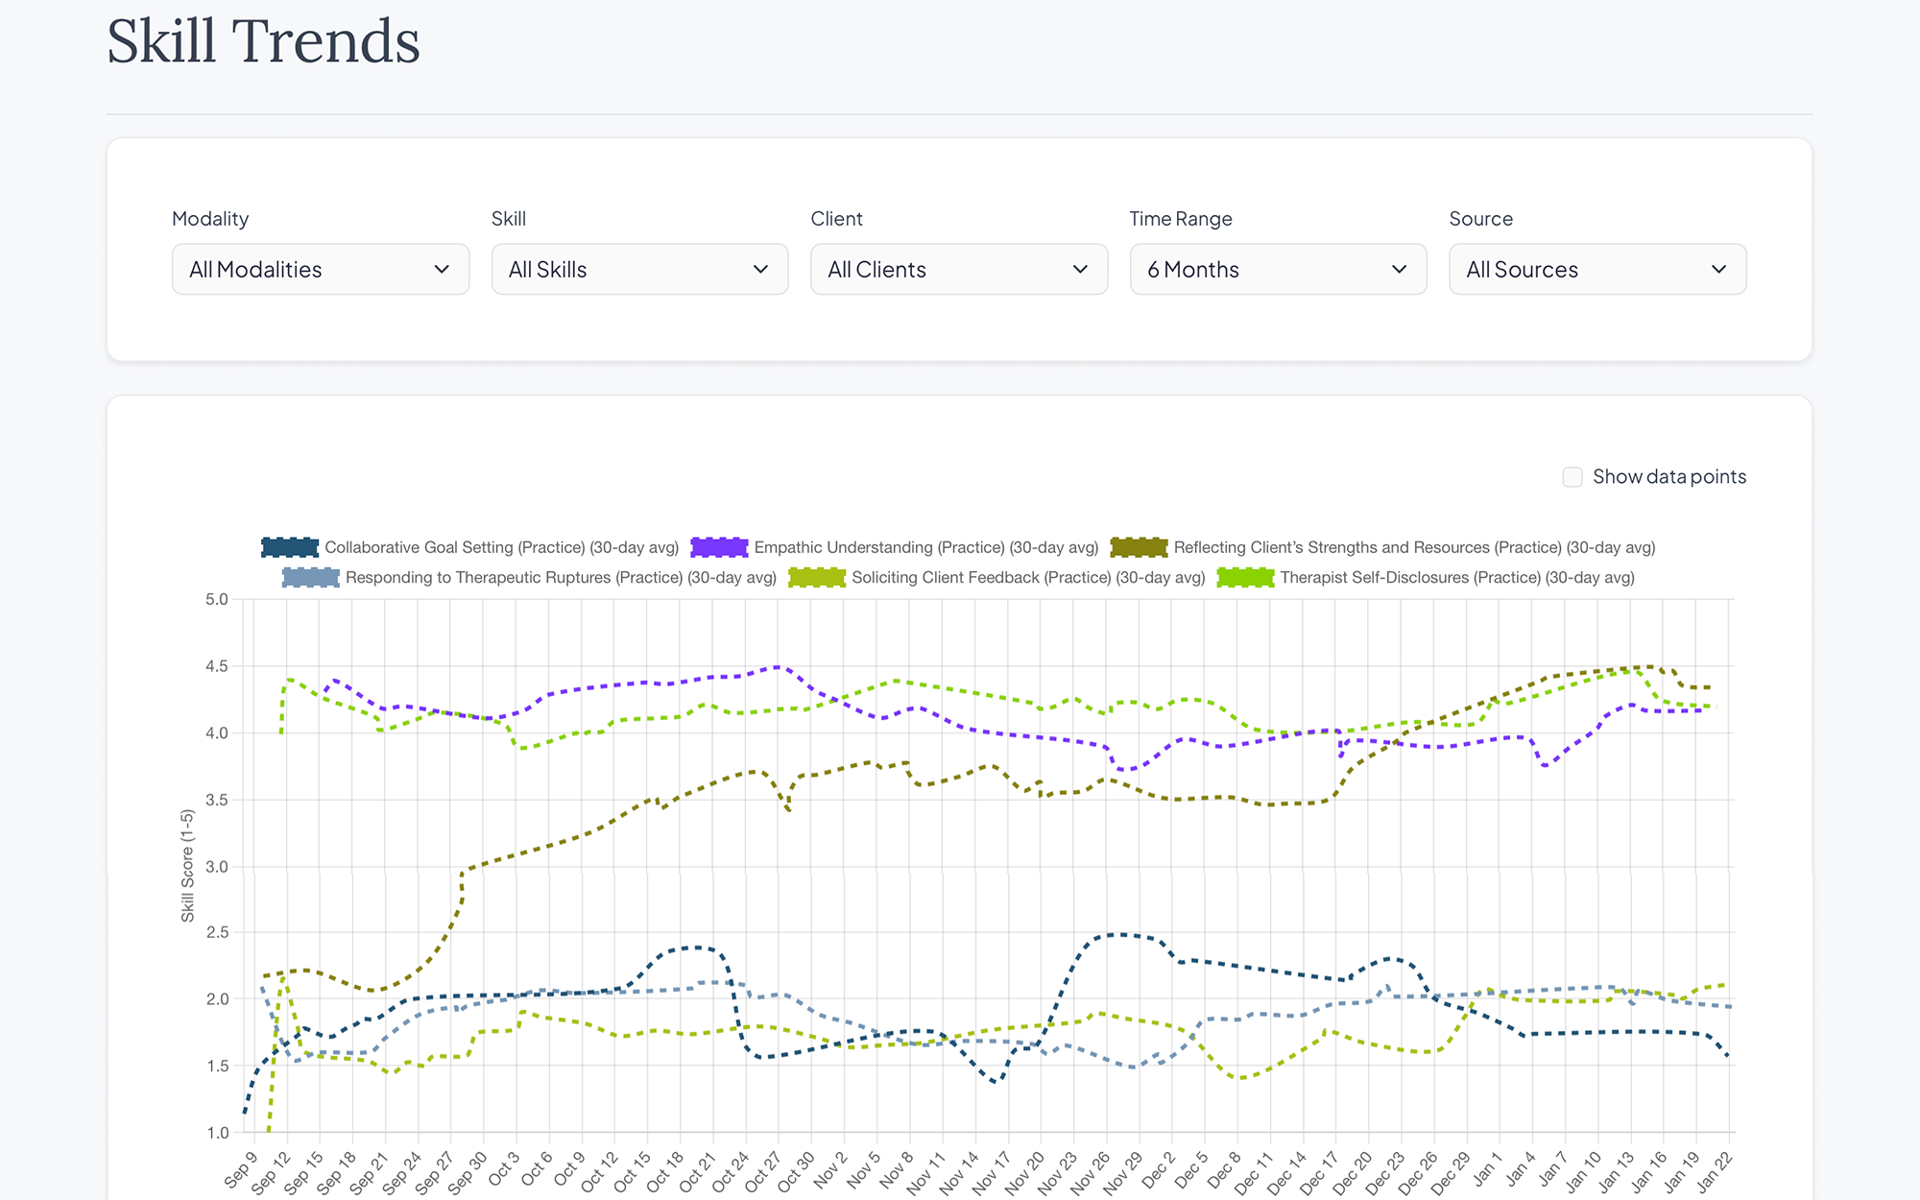Screen dimensions: 1920x1200
Task: Click the Skill Trends page heading
Action: (x=263, y=41)
